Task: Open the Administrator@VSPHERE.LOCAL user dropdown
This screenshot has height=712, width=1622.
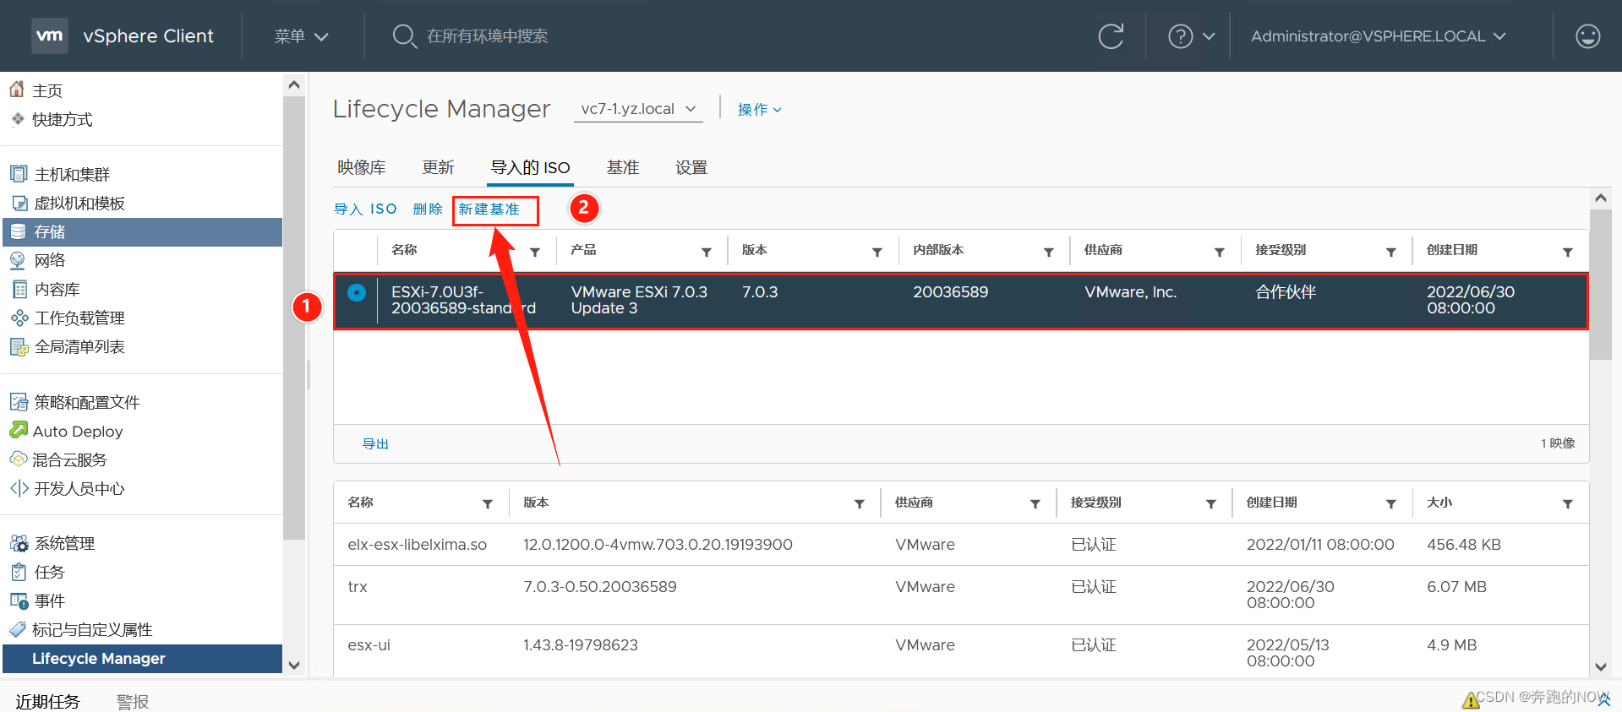Action: coord(1378,36)
